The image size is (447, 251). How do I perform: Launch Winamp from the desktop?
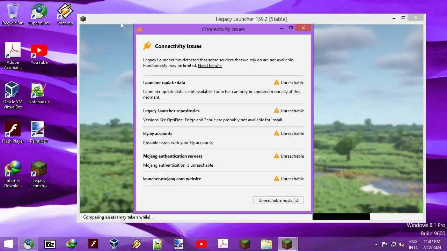pos(65,14)
